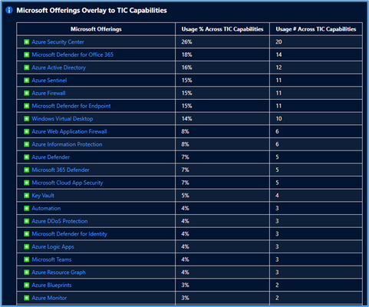Open Azure Web Application Firewall link
The width and height of the screenshot is (369, 307).
tap(69, 131)
